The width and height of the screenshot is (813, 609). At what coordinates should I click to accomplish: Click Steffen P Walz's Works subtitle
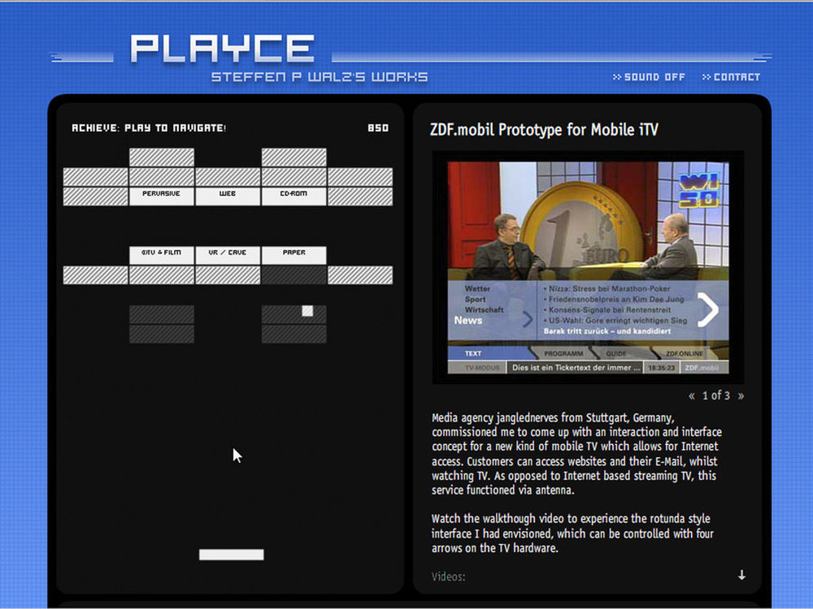(x=320, y=77)
